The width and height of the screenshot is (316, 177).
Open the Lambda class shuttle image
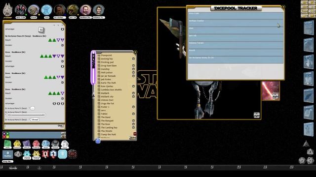point(111,89)
